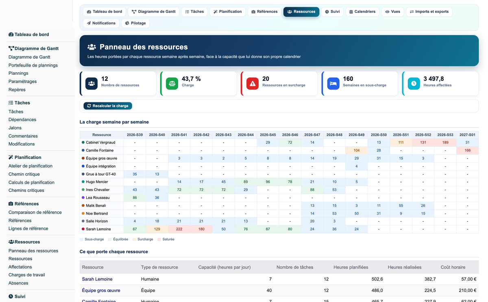Open Chemin critique in the sidebar
The width and height of the screenshot is (488, 302).
point(24,174)
